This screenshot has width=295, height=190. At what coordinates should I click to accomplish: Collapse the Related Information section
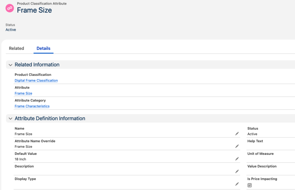point(10,65)
